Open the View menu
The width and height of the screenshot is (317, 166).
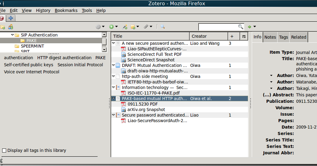tap(27, 10)
